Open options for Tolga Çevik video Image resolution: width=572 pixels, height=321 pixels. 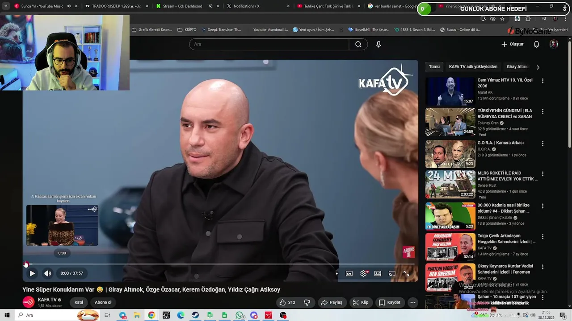(x=543, y=236)
